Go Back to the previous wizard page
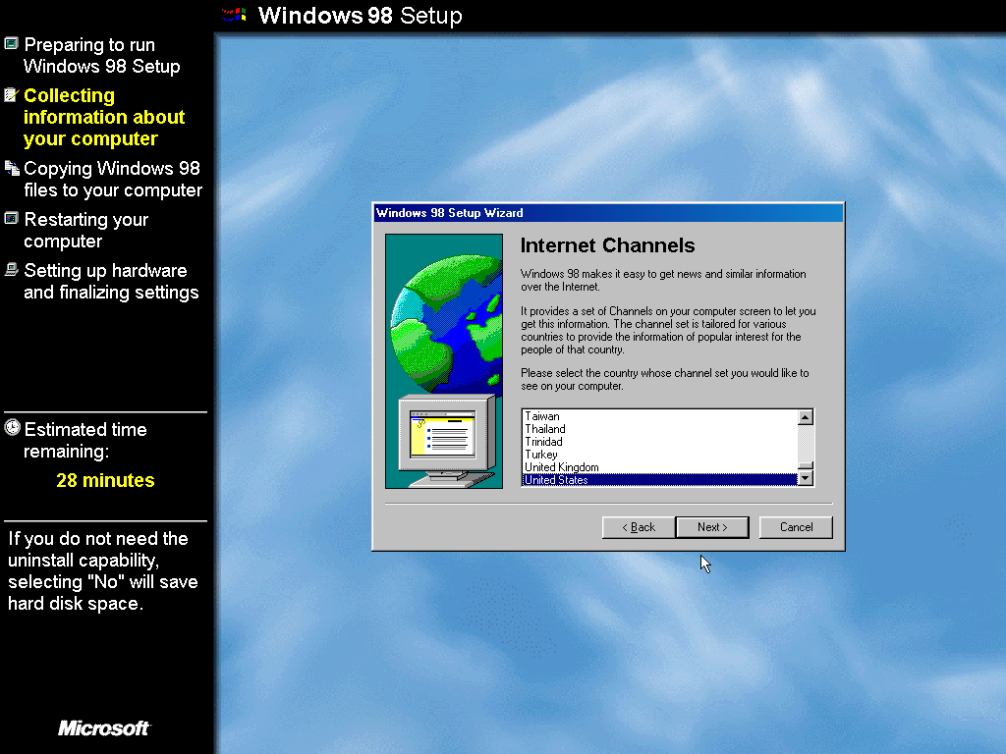The height and width of the screenshot is (754, 1006). (x=639, y=527)
